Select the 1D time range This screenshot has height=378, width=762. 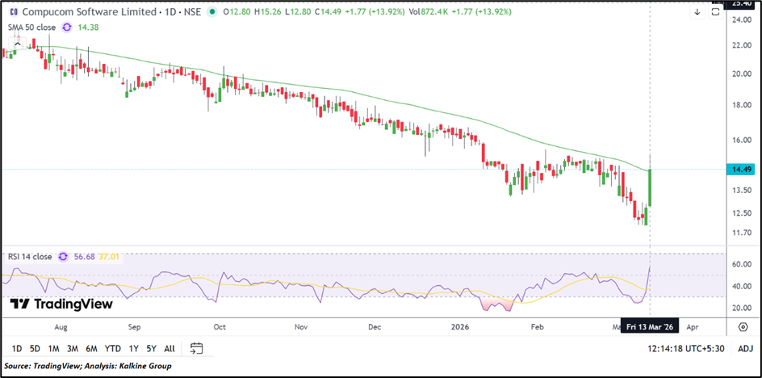pyautogui.click(x=15, y=349)
